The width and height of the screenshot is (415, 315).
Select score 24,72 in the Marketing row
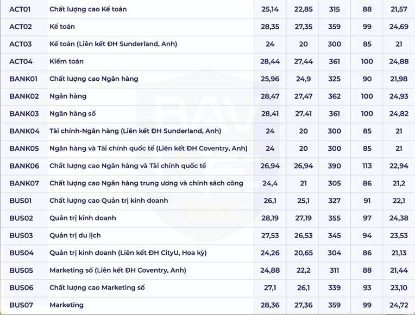pos(399,305)
